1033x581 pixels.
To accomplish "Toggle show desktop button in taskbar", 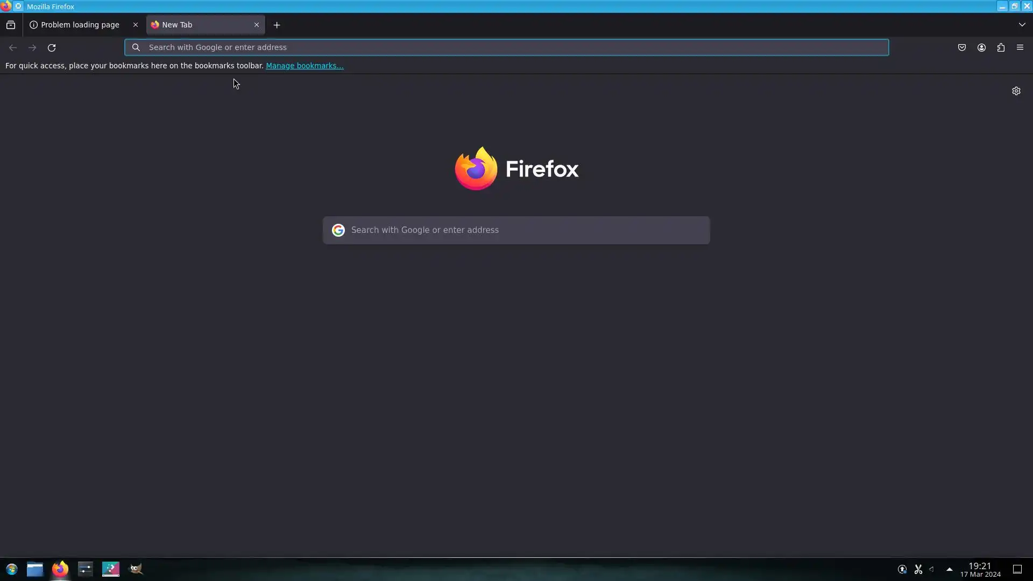I will pos(1017,569).
